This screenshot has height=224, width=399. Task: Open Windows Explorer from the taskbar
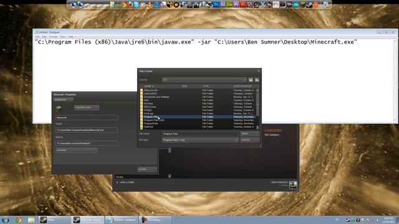(31, 220)
